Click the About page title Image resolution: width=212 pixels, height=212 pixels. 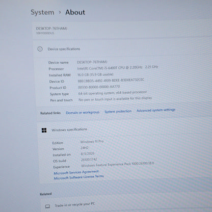tap(75, 12)
